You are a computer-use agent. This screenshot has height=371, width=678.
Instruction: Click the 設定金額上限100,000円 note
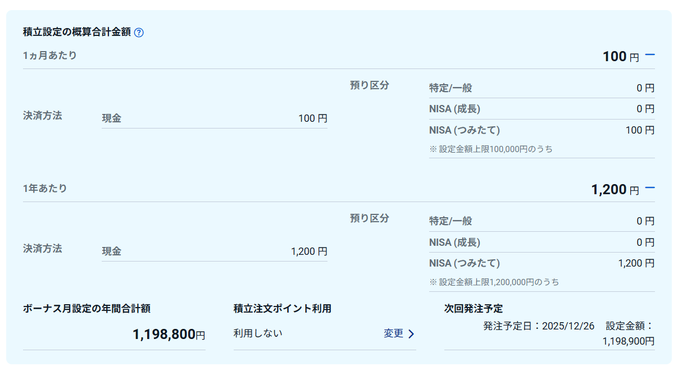tap(491, 149)
